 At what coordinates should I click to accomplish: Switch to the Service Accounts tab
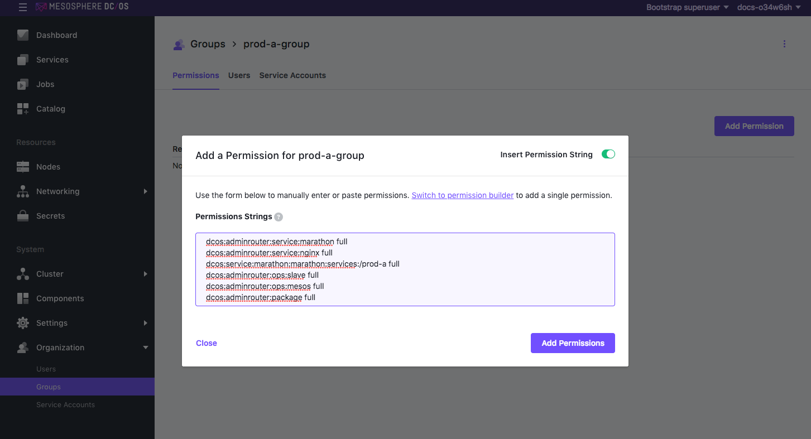(x=292, y=75)
